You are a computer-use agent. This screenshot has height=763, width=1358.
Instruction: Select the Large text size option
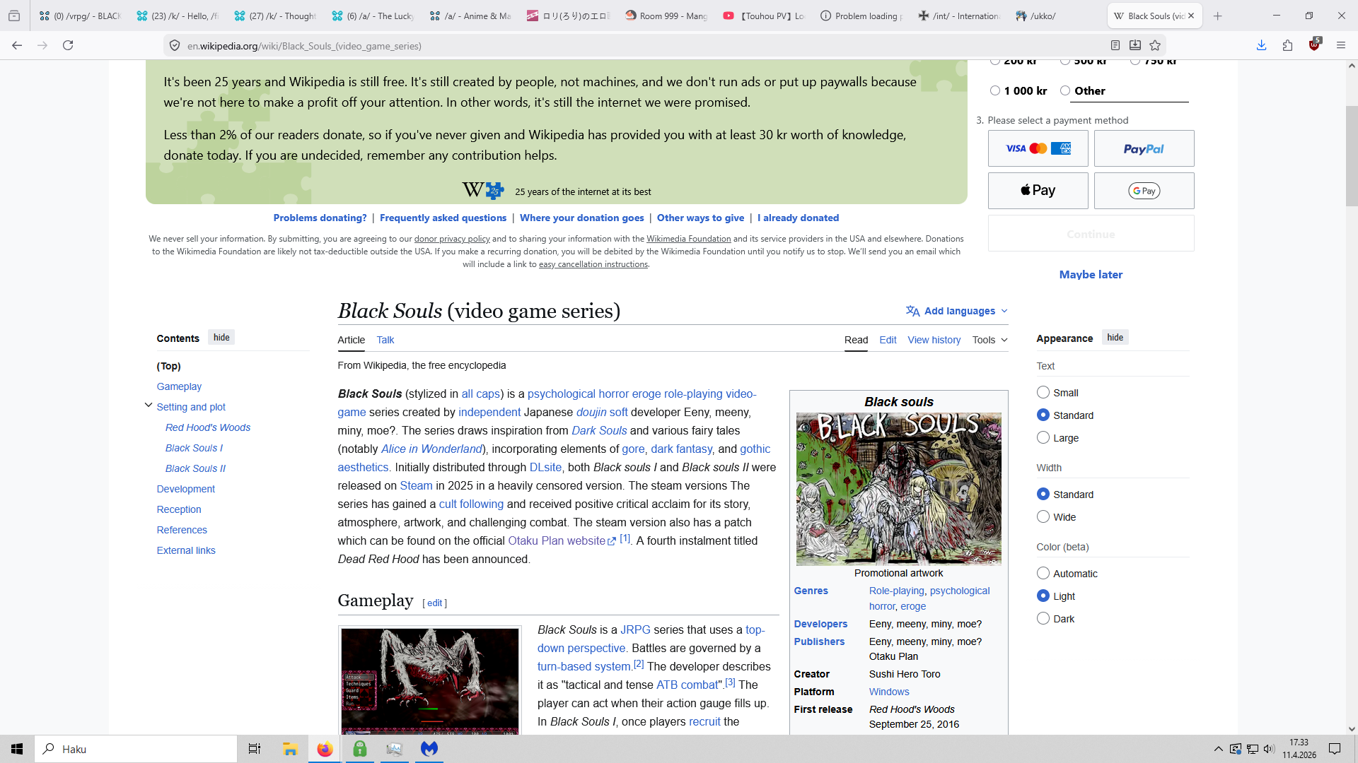click(1043, 438)
